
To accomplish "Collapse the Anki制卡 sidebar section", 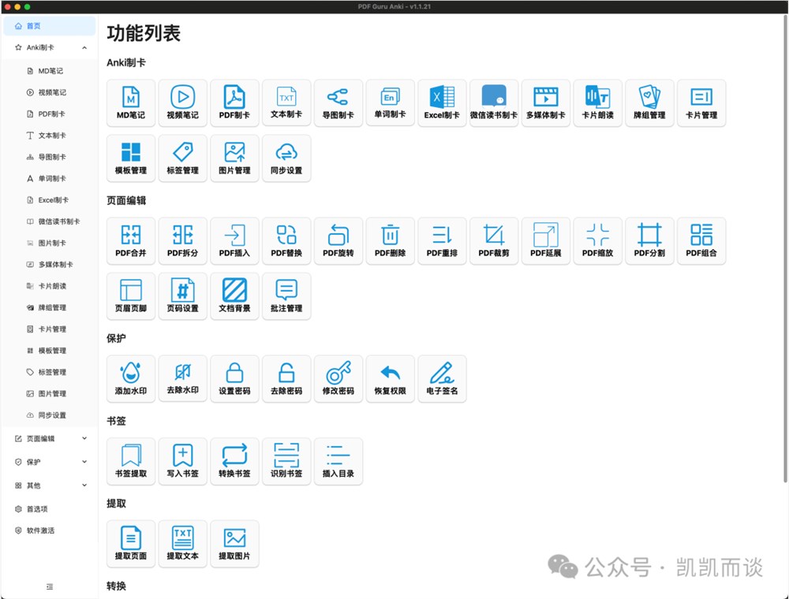I will (x=49, y=47).
